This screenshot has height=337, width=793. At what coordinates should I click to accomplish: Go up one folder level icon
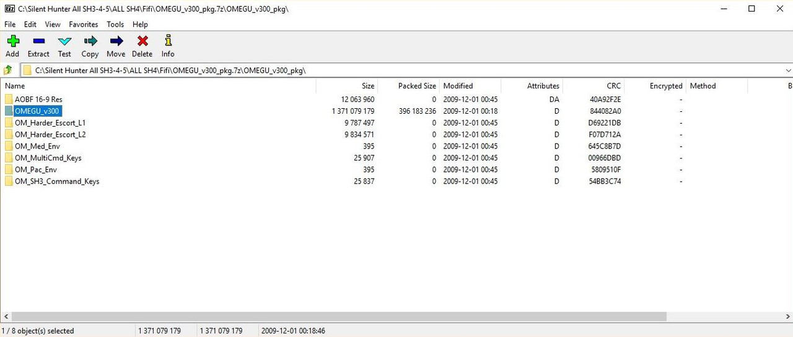pyautogui.click(x=8, y=70)
